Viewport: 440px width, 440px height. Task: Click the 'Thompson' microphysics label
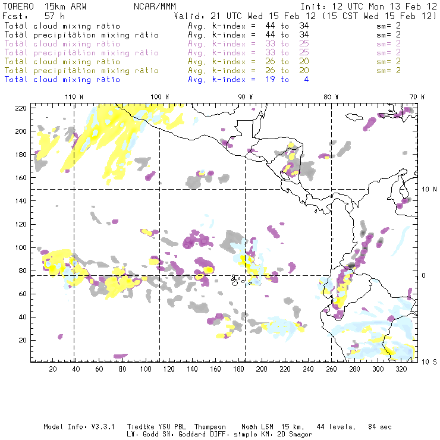point(210,427)
